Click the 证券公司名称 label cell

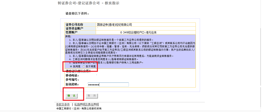pos(75,25)
